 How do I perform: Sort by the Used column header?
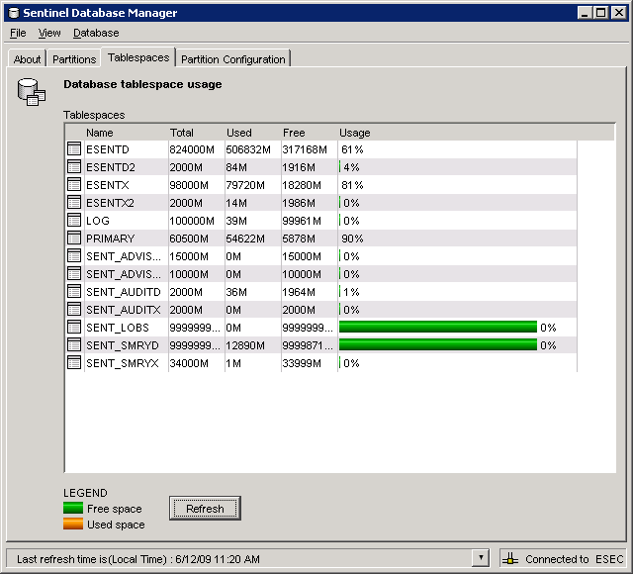tap(239, 133)
